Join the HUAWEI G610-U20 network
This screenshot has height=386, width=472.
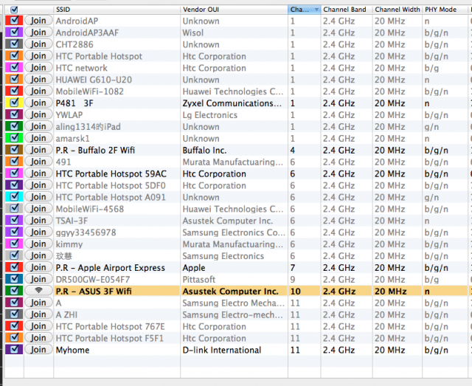[x=38, y=79]
